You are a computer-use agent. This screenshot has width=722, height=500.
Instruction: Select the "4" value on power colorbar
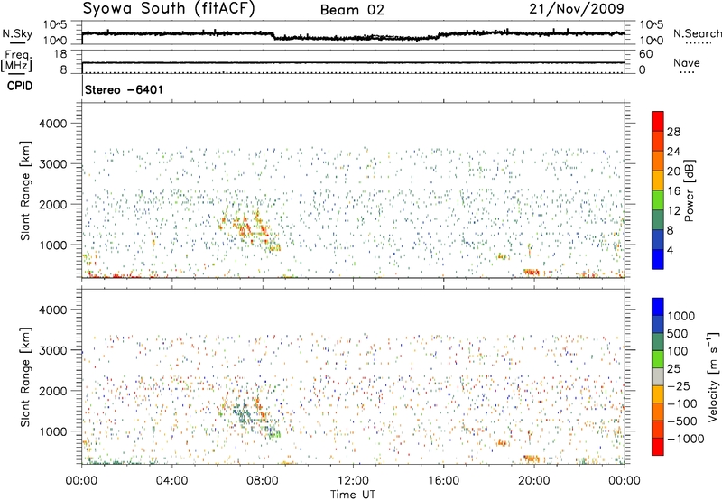pyautogui.click(x=670, y=250)
